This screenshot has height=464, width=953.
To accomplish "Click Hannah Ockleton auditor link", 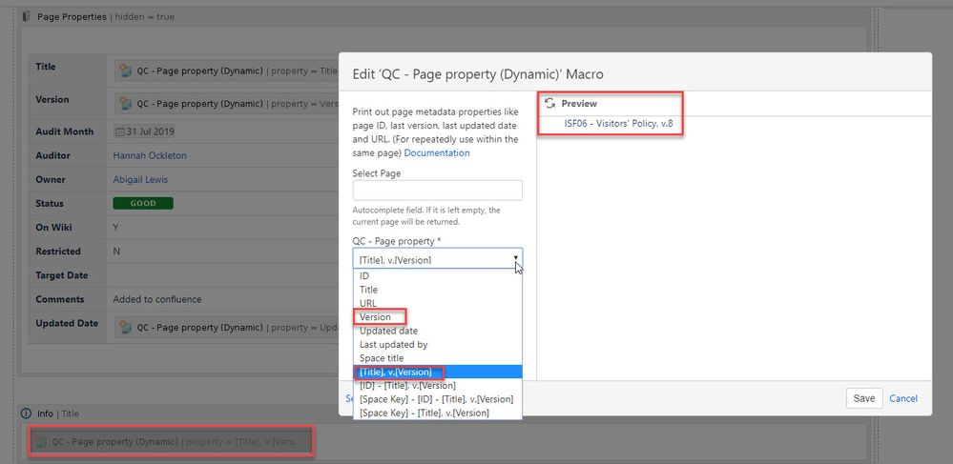I will [x=150, y=155].
